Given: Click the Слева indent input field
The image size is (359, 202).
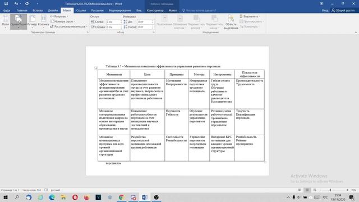Looking at the screenshot, I should coord(113,22).
